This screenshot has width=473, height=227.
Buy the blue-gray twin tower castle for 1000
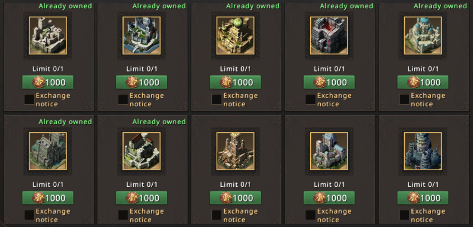(329, 198)
